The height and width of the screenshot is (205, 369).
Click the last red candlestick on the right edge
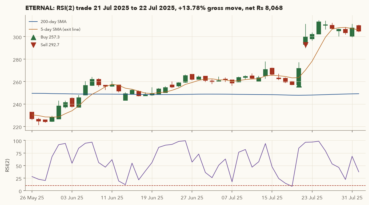click(x=359, y=28)
